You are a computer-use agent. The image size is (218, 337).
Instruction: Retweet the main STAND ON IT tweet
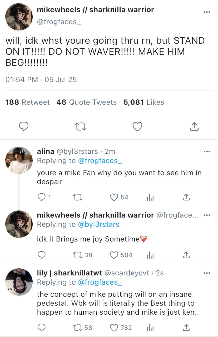tap(81, 127)
